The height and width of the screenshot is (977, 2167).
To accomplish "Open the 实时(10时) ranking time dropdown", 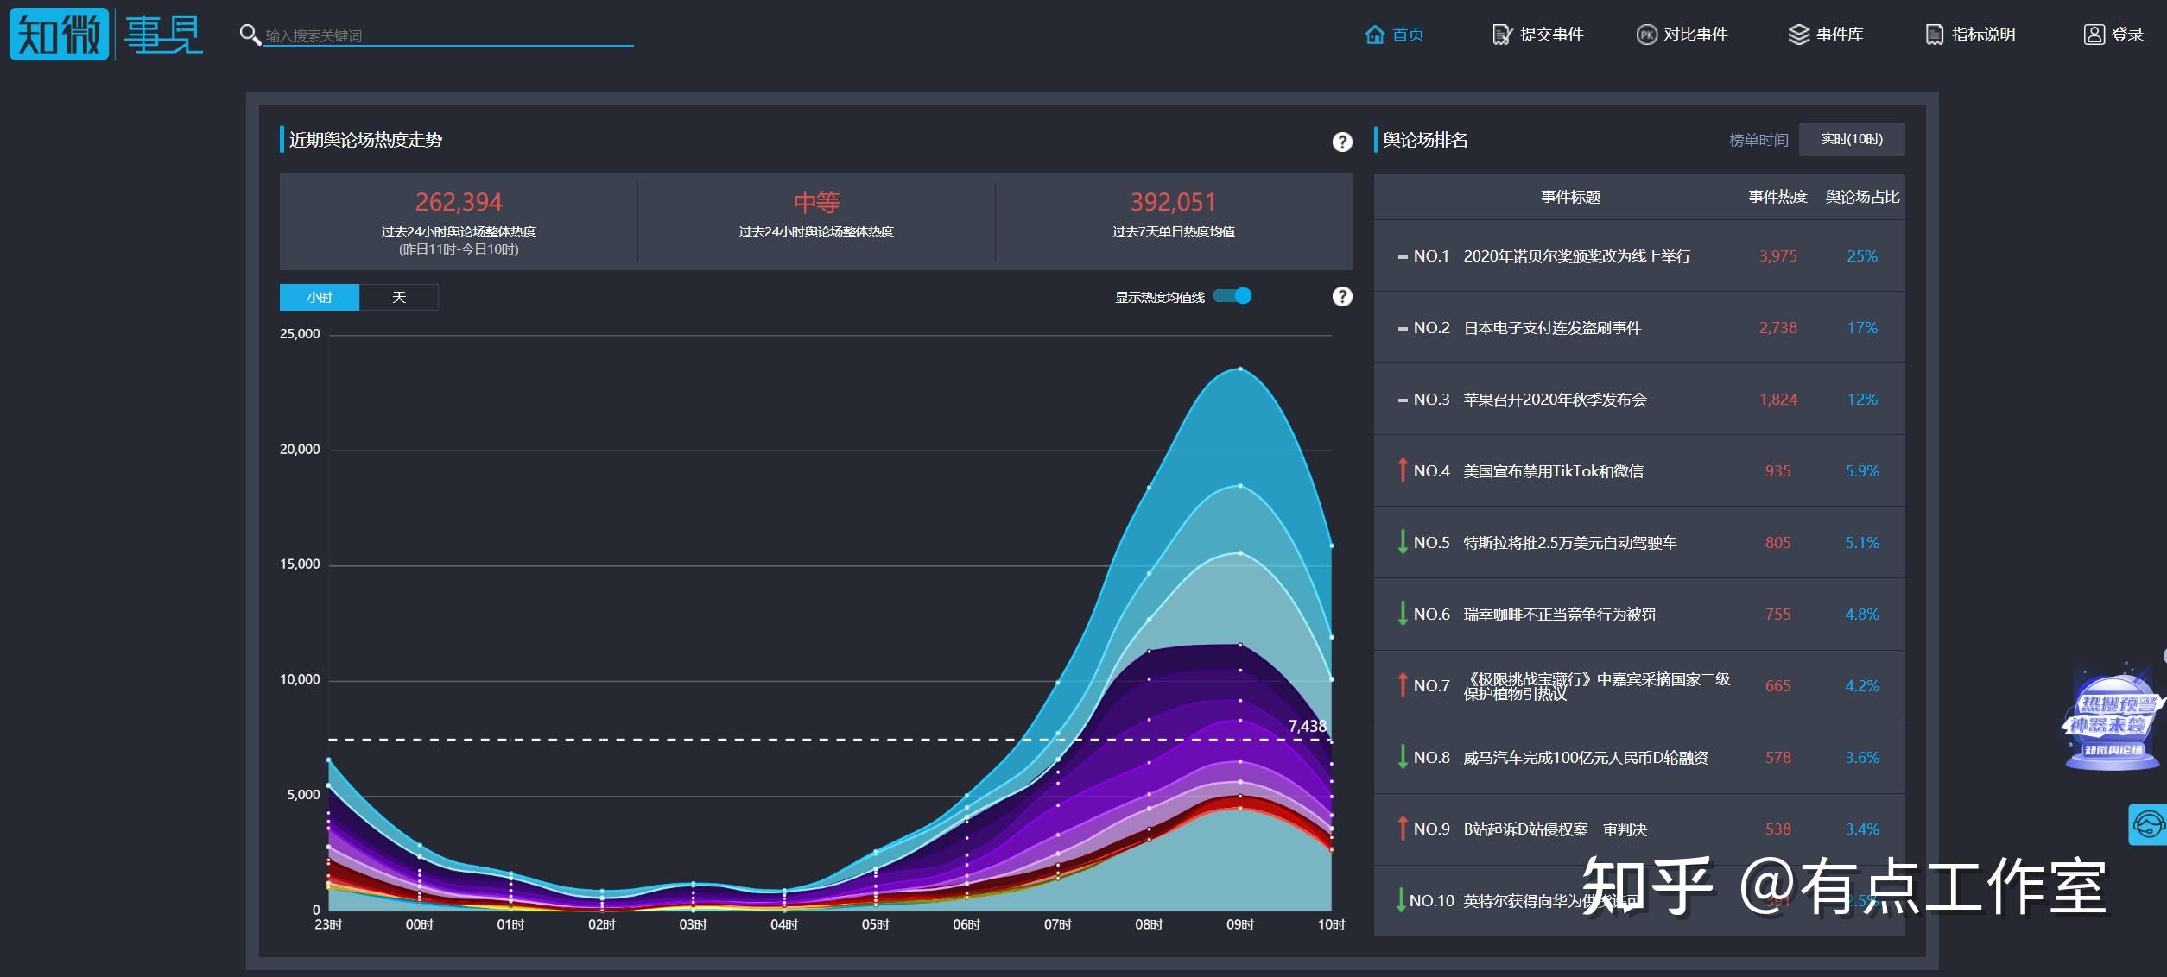I will click(1851, 139).
